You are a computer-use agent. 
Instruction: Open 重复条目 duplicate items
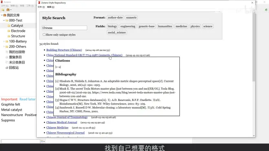point(15,57)
